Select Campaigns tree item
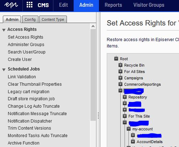 click(133, 78)
